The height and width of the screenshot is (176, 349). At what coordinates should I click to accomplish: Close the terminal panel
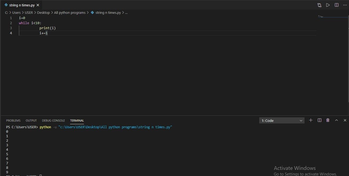tap(345, 120)
